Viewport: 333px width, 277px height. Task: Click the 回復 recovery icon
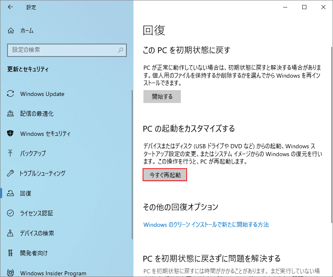(10, 193)
